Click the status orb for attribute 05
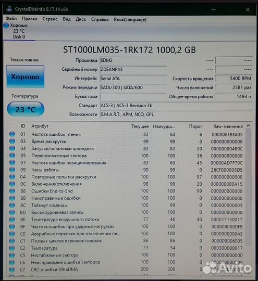 [12, 156]
